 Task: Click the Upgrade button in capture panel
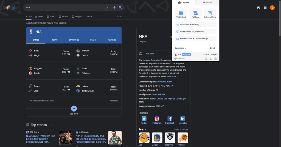(186, 54)
